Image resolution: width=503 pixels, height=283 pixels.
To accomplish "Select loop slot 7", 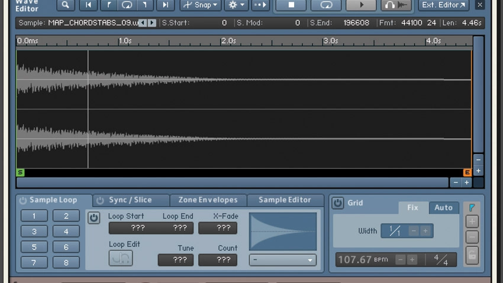I will [x=34, y=262].
